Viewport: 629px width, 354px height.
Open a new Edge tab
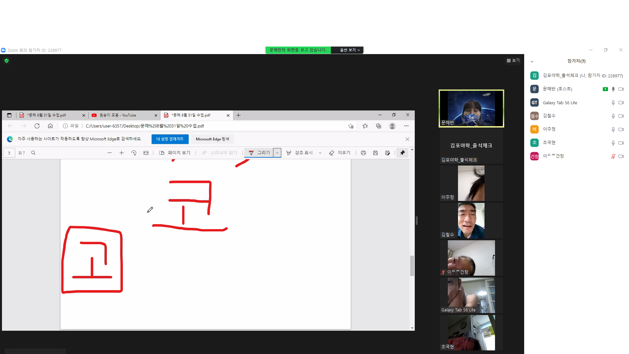pos(238,115)
